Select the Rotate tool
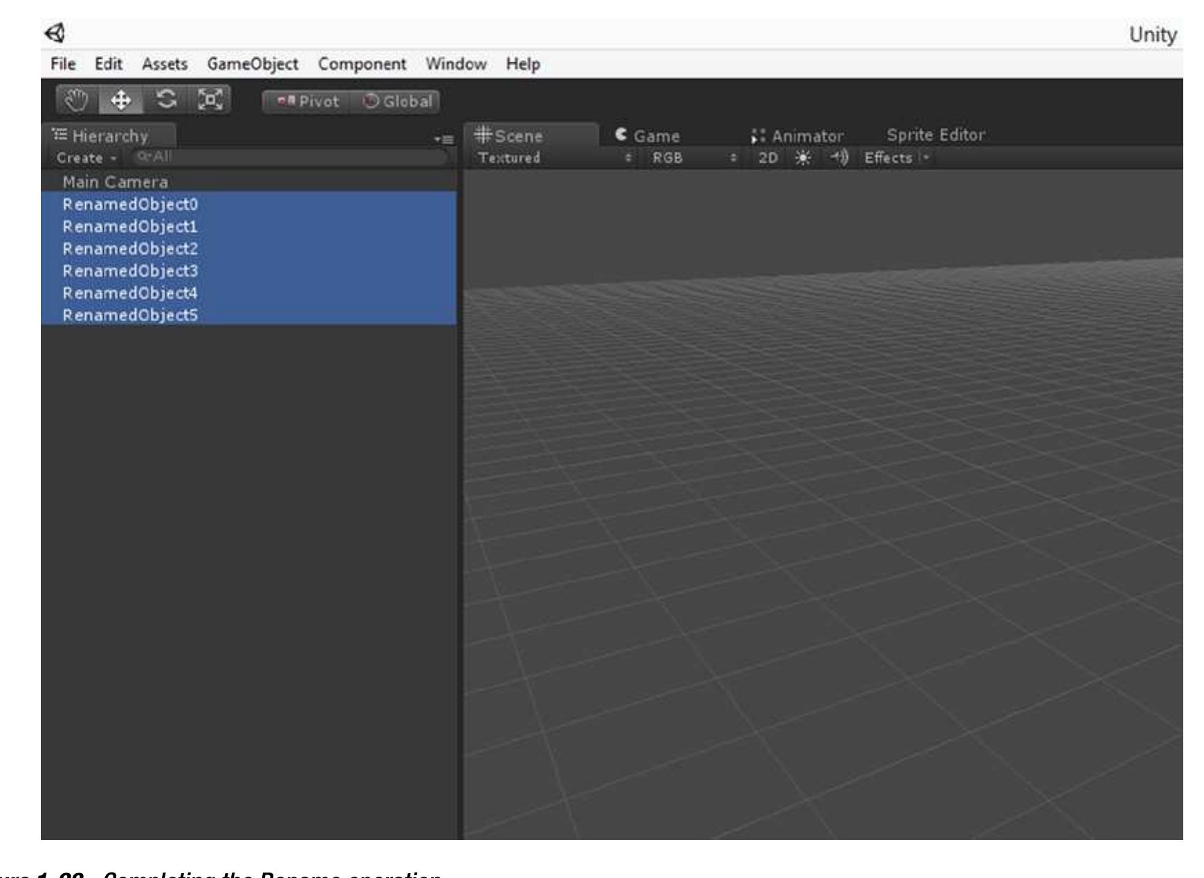The width and height of the screenshot is (1204, 878). pyautogui.click(x=164, y=100)
